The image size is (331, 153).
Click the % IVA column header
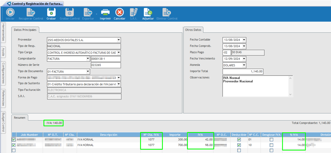(294, 135)
